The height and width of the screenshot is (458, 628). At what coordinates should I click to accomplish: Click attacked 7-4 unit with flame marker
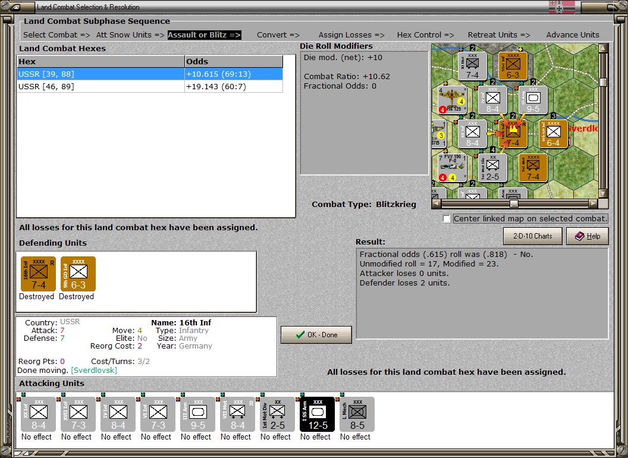(x=513, y=134)
